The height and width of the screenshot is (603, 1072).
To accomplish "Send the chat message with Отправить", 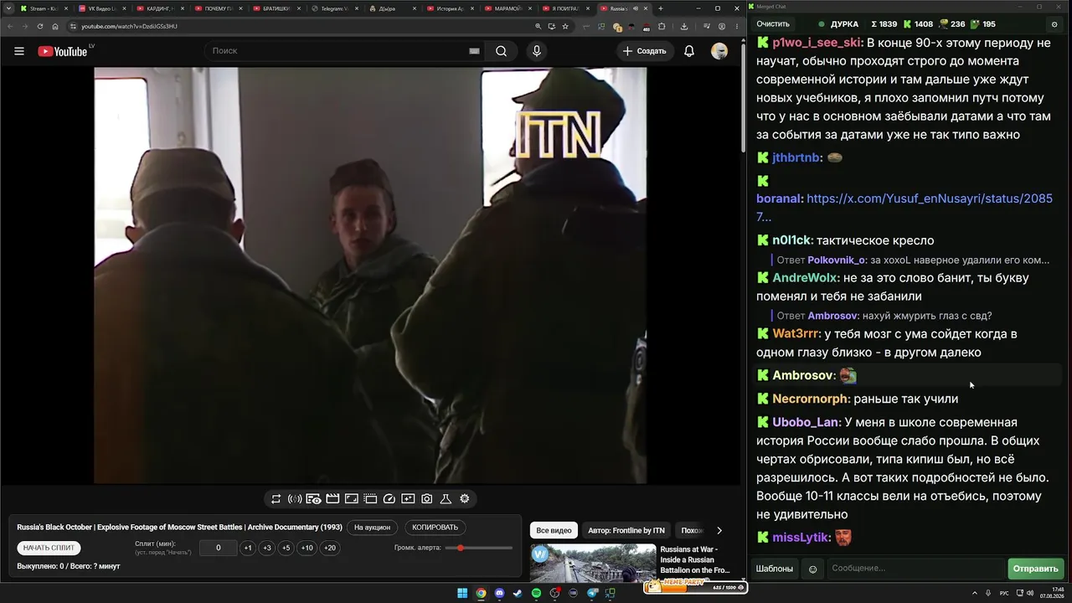I will 1036,569.
